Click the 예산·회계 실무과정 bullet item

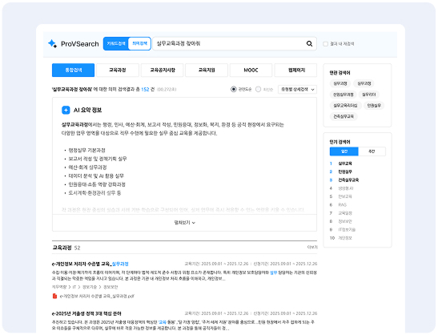[x=88, y=167]
